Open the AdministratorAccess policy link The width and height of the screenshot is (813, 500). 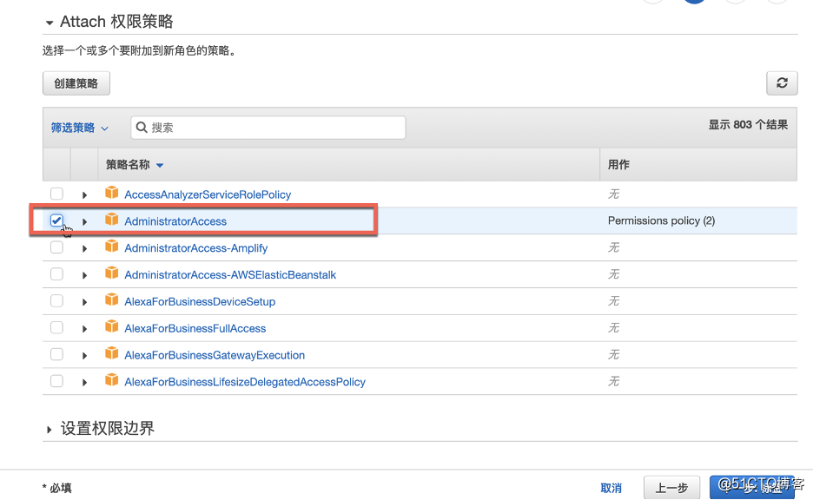[x=175, y=221]
